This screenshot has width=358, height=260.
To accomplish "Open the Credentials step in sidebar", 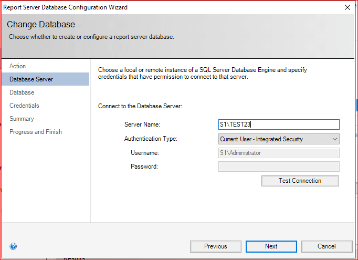I will click(x=24, y=106).
